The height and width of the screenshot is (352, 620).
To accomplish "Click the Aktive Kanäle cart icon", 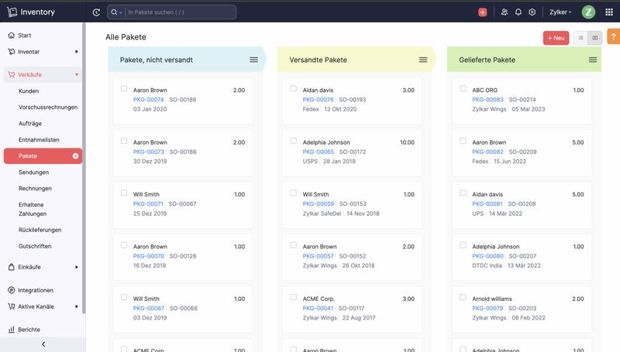I will point(12,306).
